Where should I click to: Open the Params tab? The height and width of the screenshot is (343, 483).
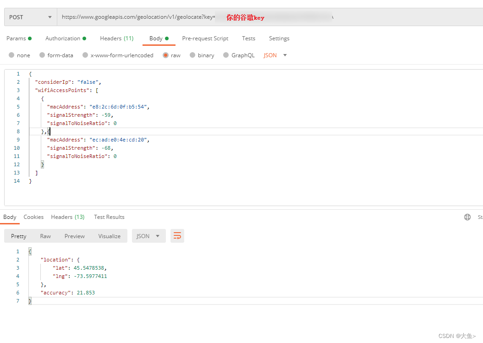point(16,38)
